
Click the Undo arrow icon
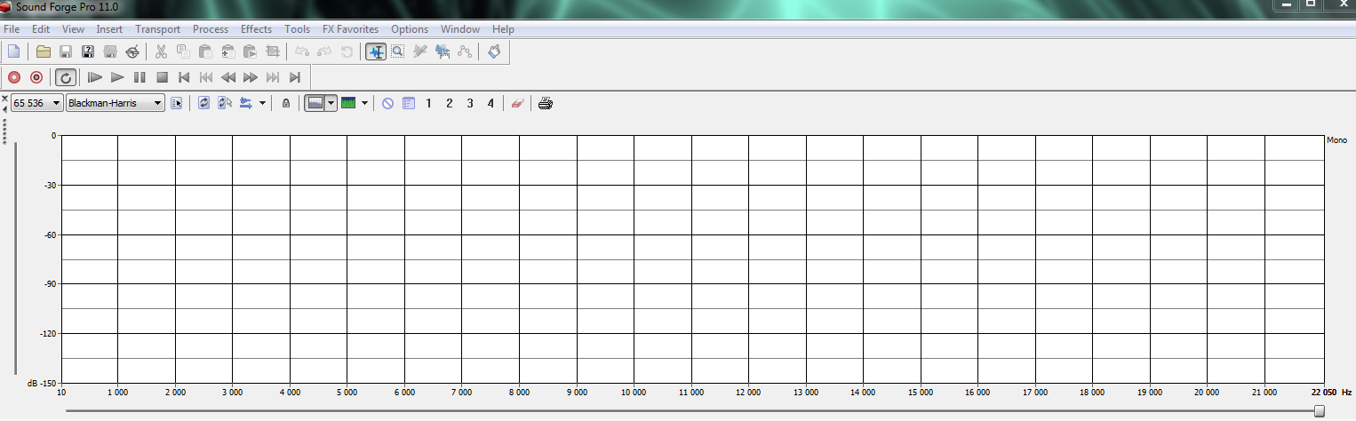pos(302,52)
